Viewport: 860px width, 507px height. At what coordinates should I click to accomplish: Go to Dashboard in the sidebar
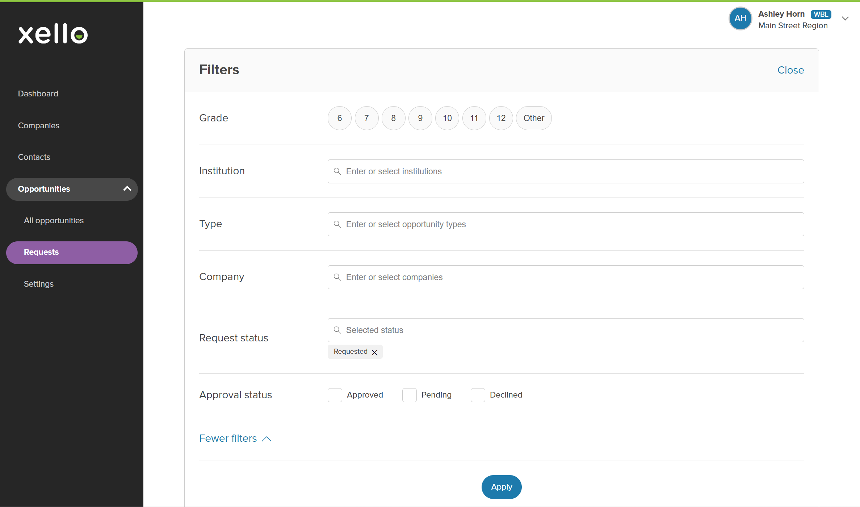(x=38, y=93)
